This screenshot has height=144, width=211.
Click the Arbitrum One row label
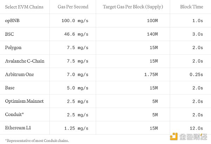pos(19,74)
